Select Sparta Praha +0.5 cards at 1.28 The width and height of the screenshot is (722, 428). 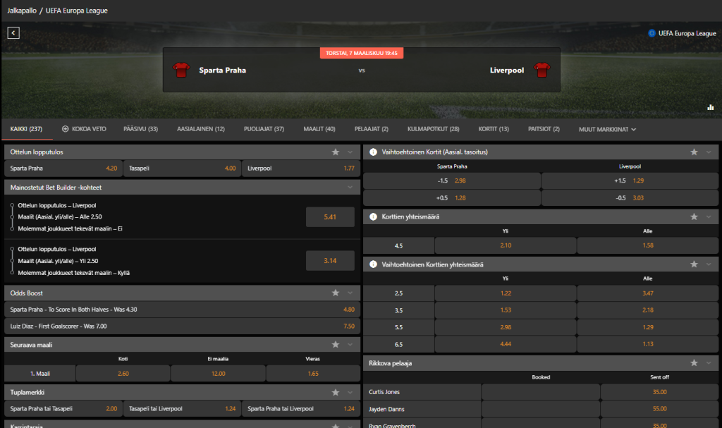pyautogui.click(x=452, y=198)
